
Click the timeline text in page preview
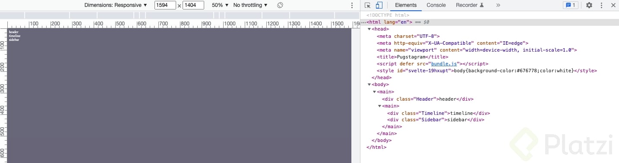tap(15, 36)
